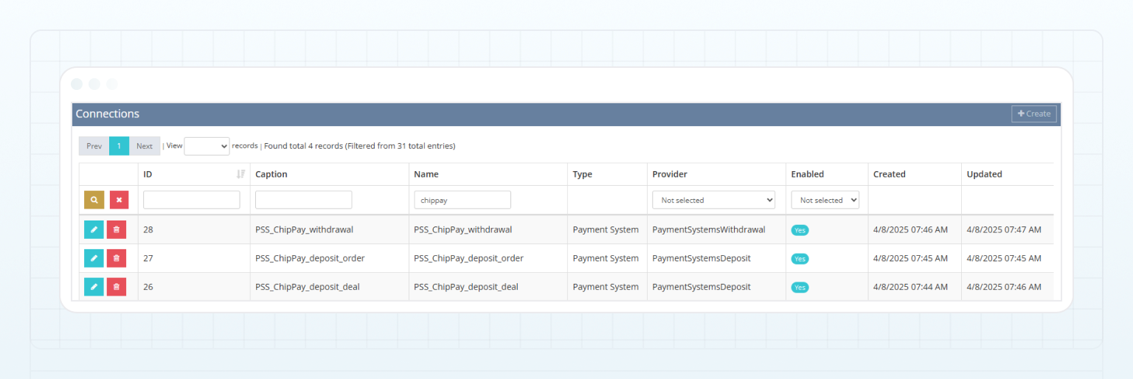Delete the PSS_ChipPay_withdrawal connection

[x=117, y=230]
